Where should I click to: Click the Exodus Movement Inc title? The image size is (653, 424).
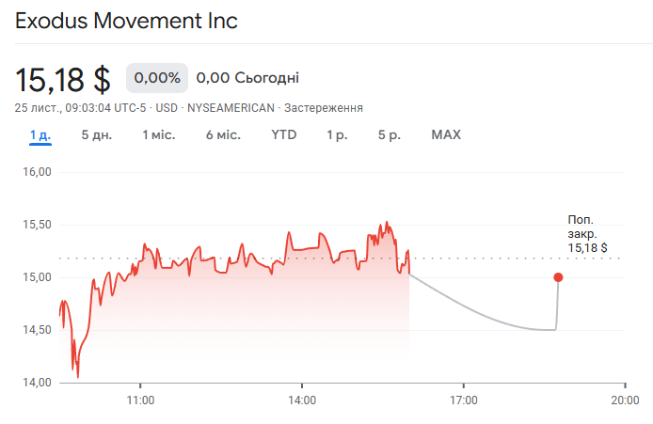tap(126, 21)
